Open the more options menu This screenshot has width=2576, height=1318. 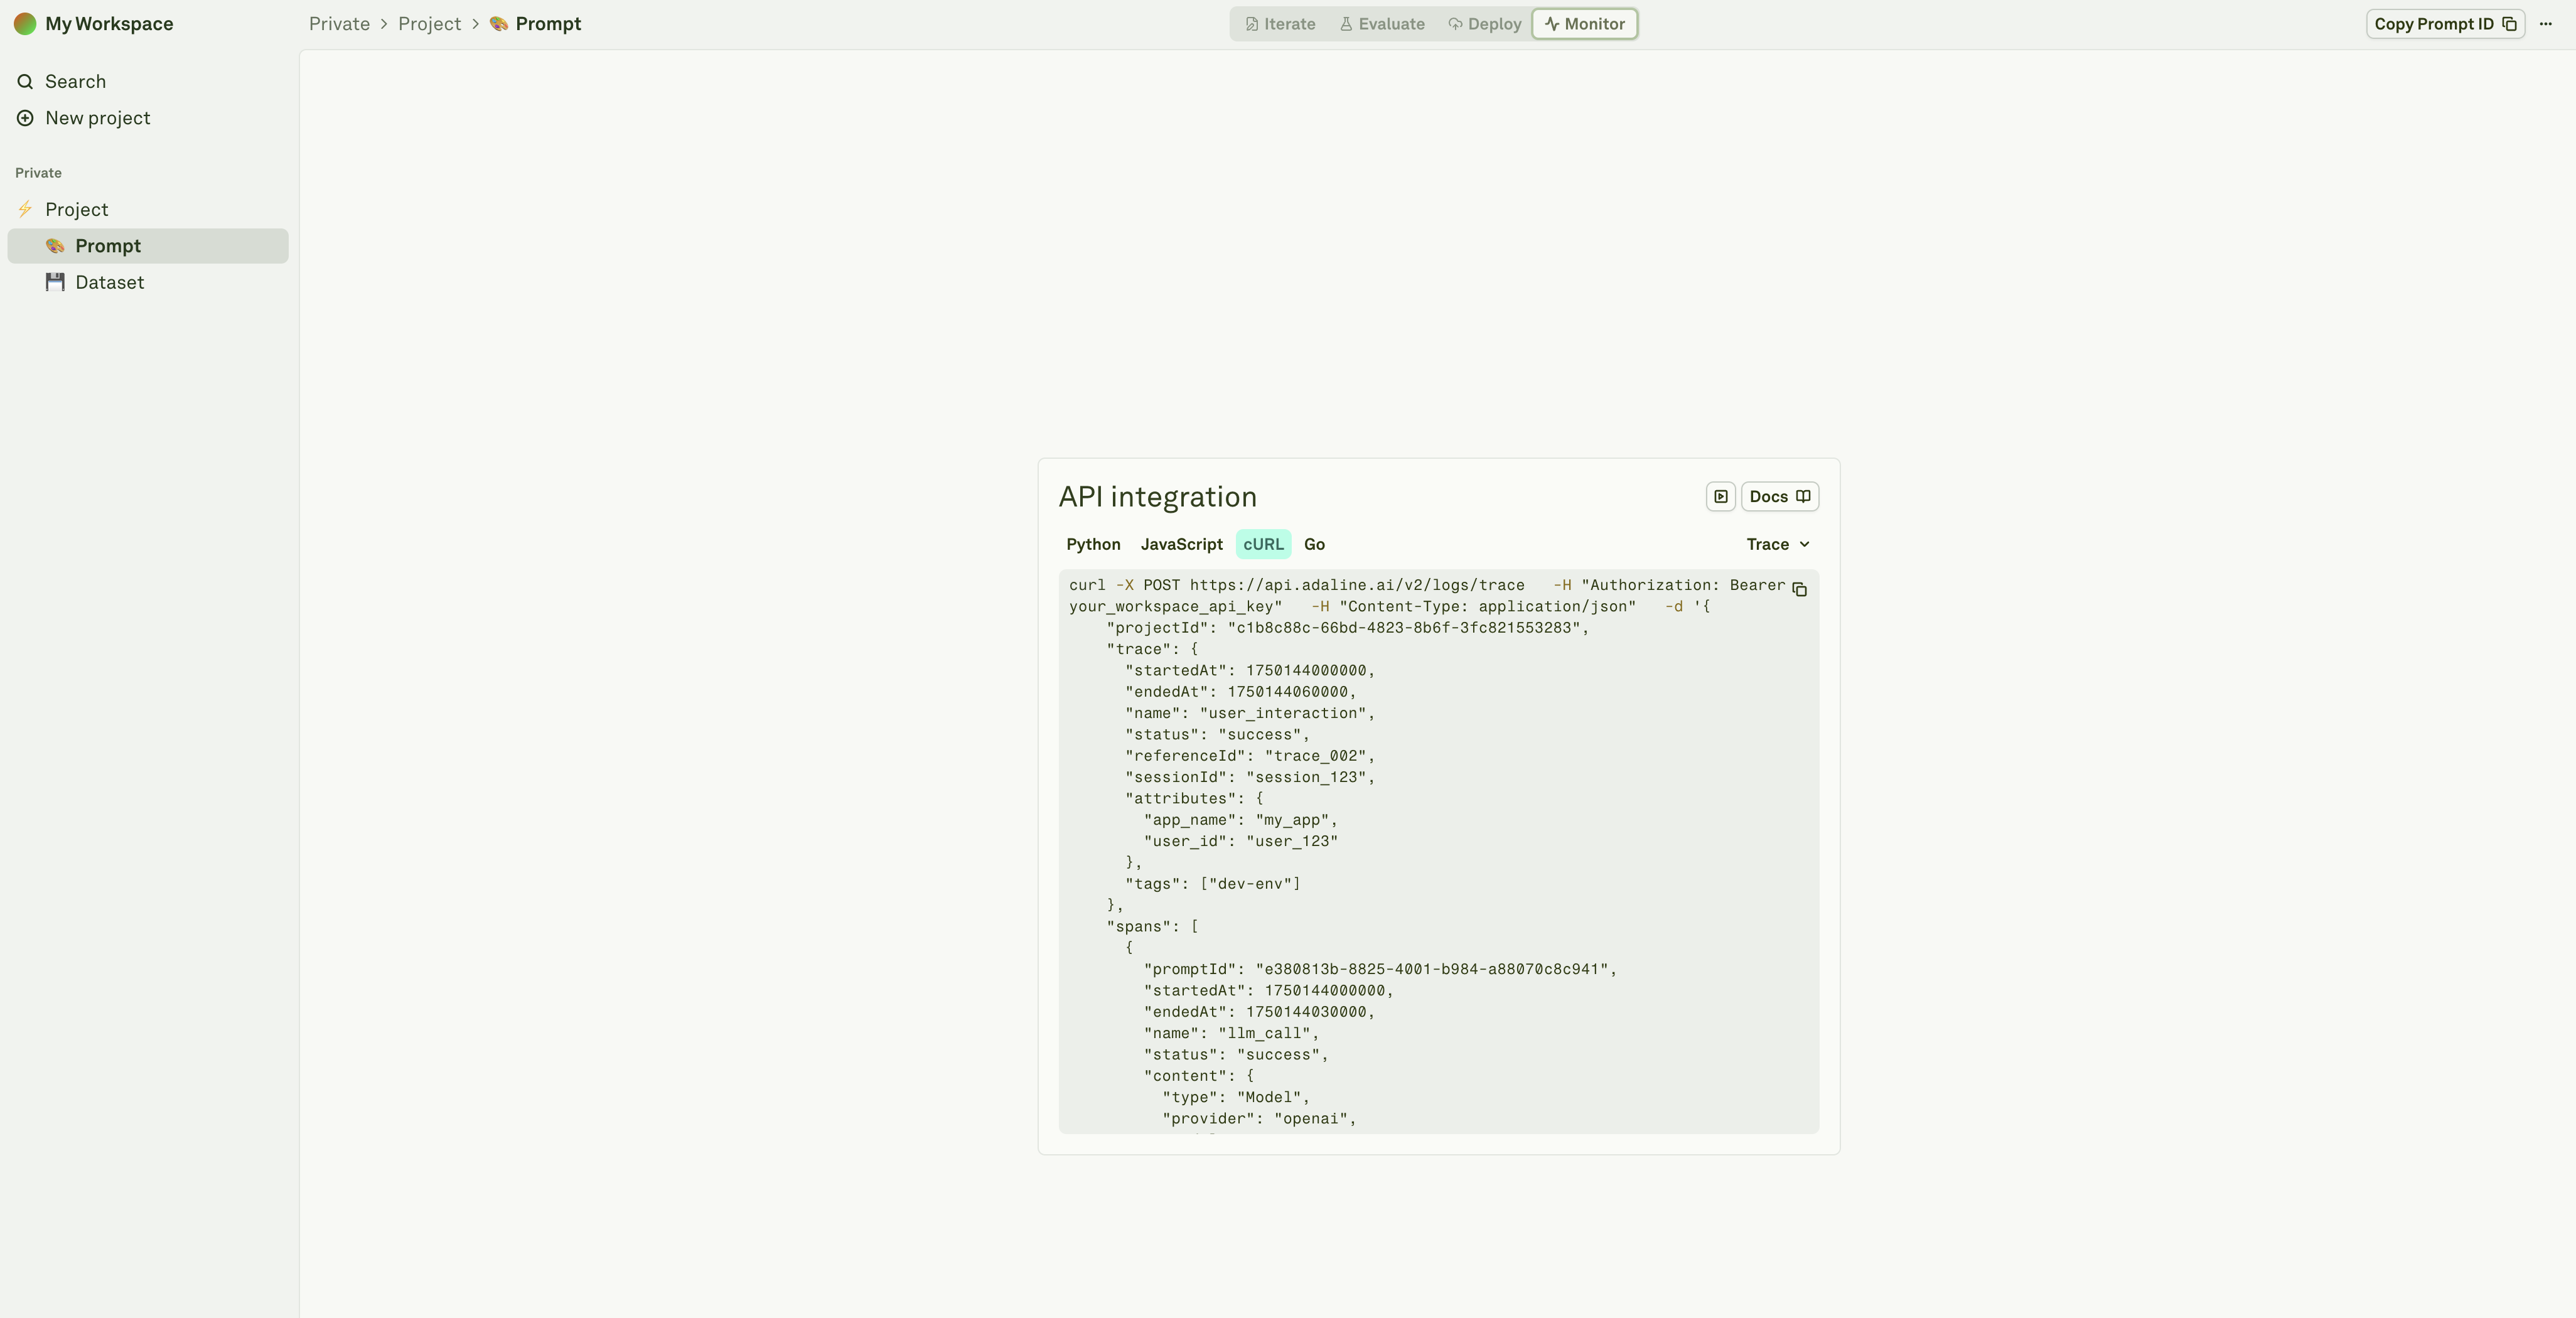pos(2547,23)
